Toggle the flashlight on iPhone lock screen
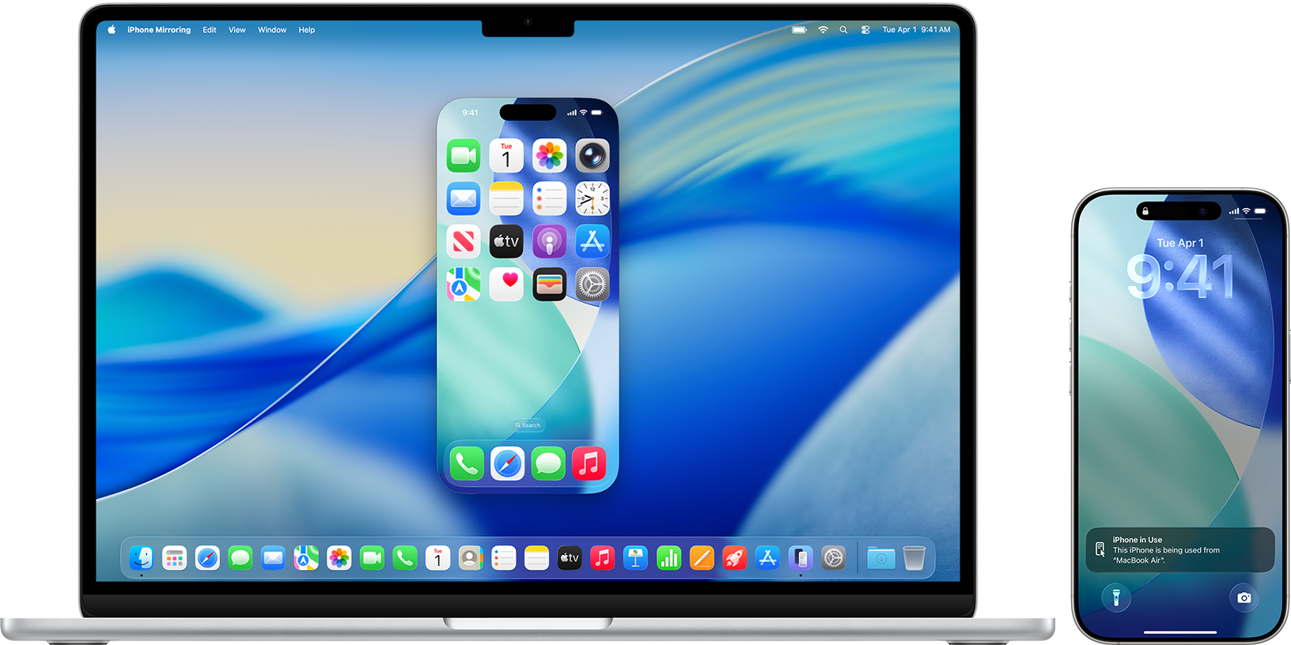 [x=1116, y=598]
